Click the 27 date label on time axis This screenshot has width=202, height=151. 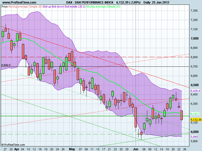pos(5,149)
